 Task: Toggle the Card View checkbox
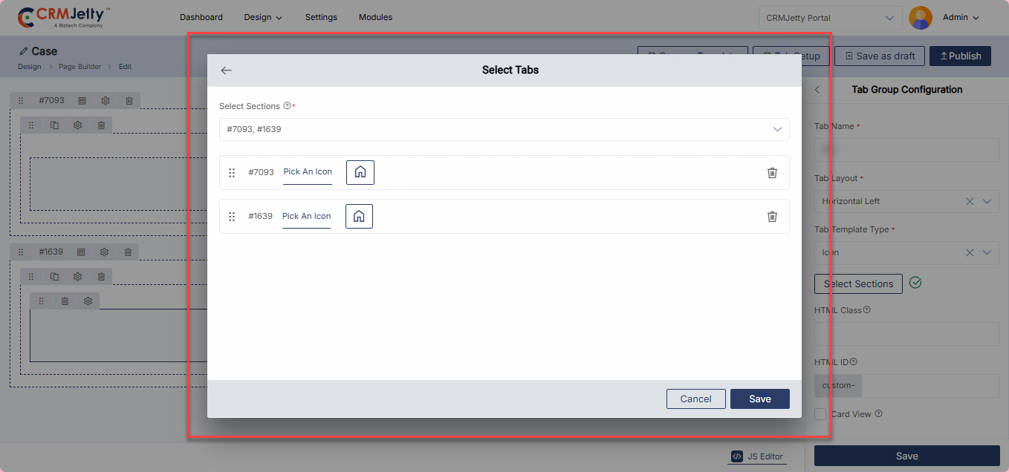[820, 414]
